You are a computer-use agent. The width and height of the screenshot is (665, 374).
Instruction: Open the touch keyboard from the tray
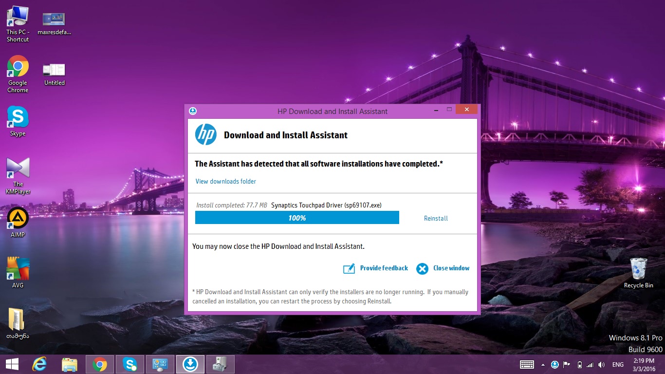pyautogui.click(x=527, y=364)
